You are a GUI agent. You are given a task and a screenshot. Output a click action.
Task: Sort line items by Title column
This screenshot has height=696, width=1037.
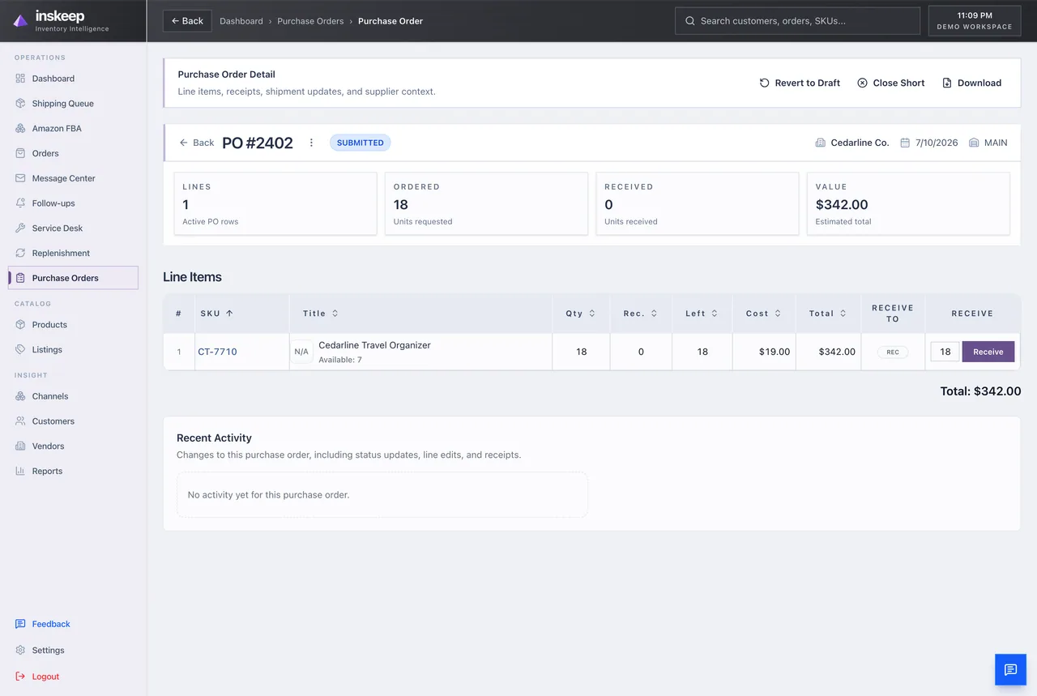(320, 314)
